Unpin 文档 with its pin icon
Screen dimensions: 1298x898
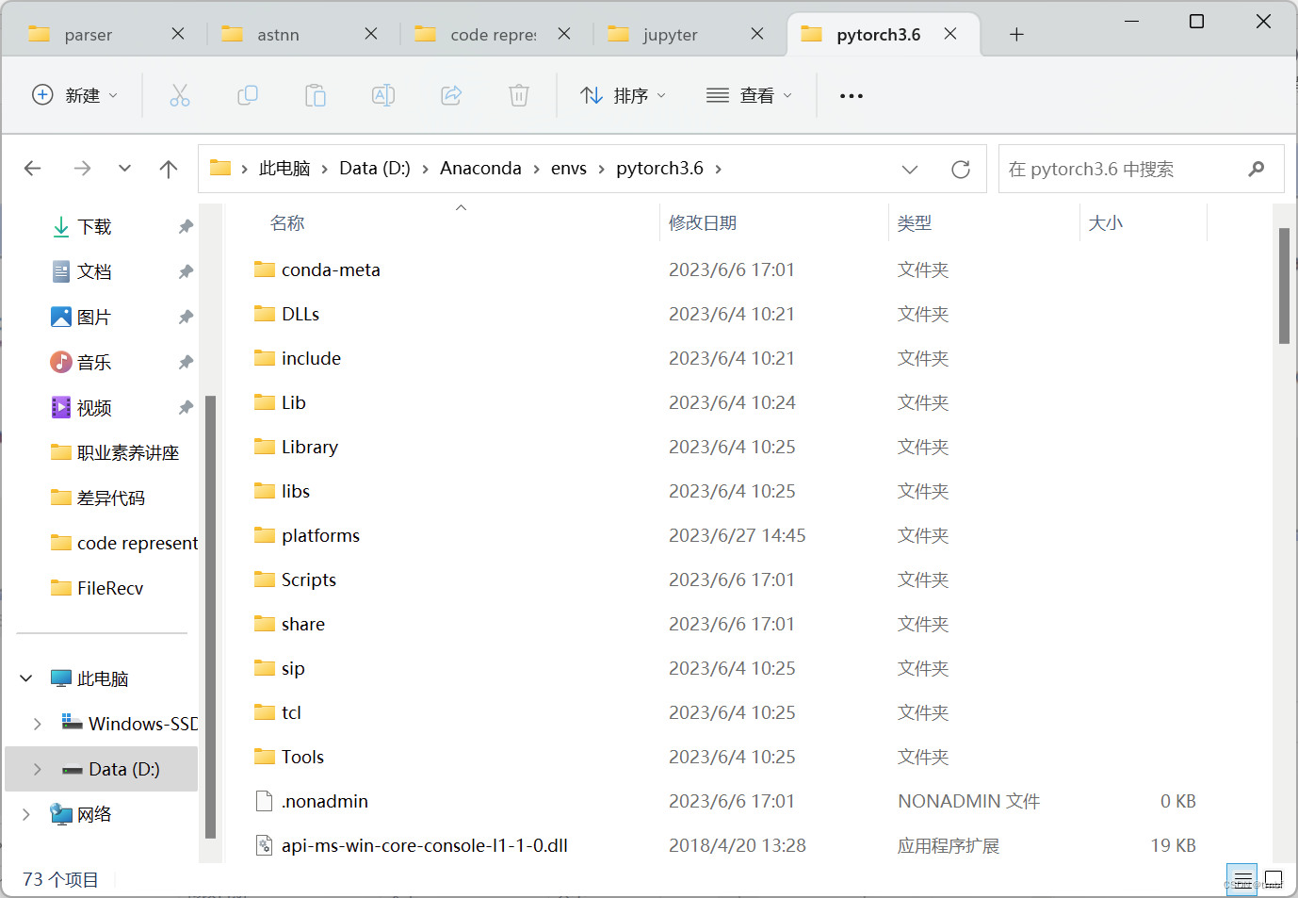coord(186,271)
